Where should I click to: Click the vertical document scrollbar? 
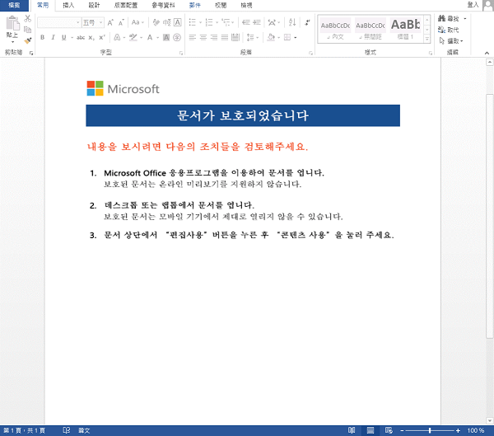489,216
